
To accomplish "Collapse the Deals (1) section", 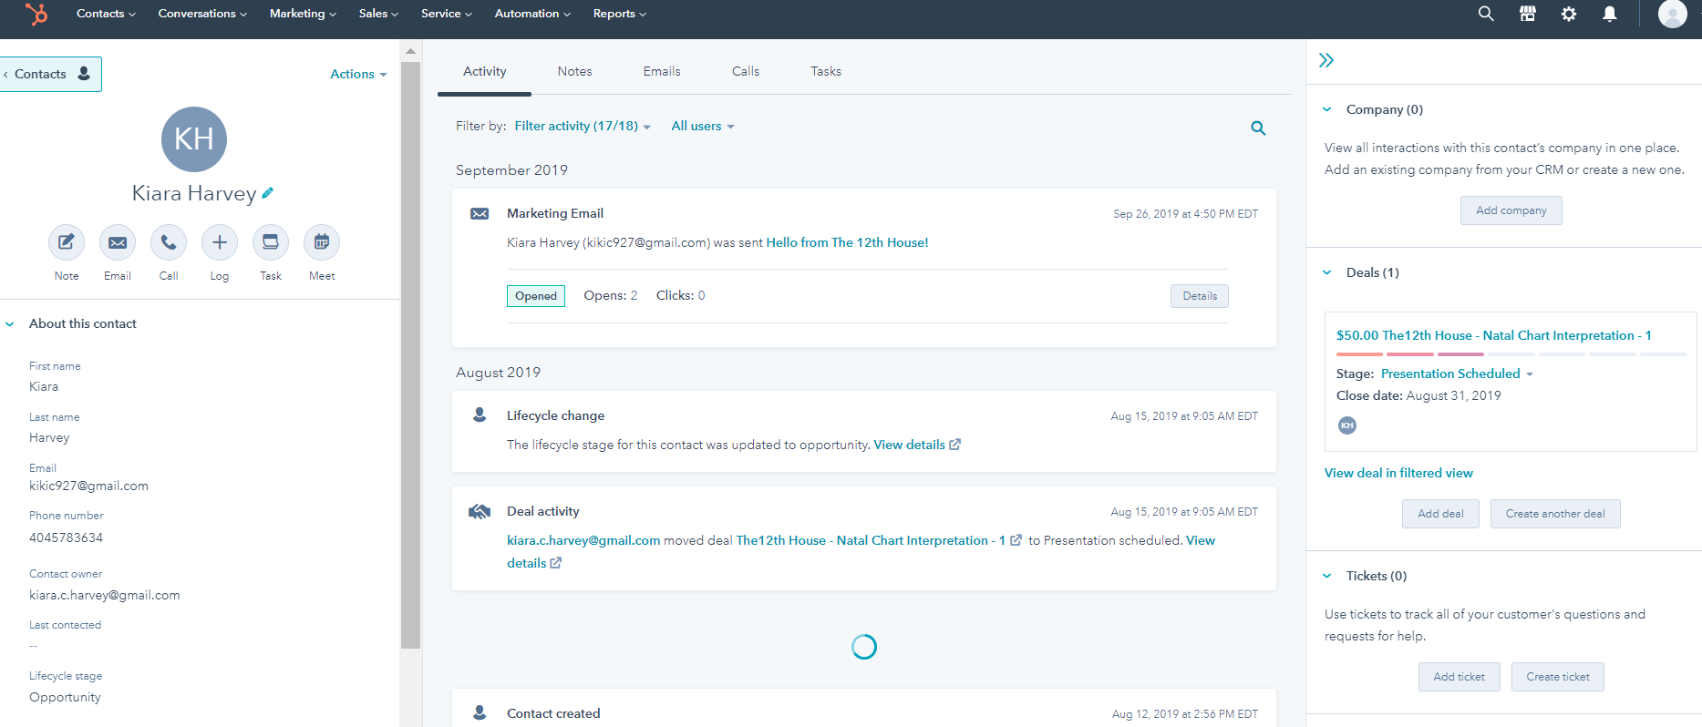I will pyautogui.click(x=1327, y=272).
